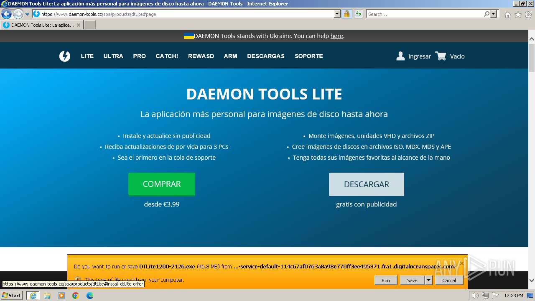Click Internet Explorer icon in taskbar
This screenshot has width=535, height=301.
(33, 296)
